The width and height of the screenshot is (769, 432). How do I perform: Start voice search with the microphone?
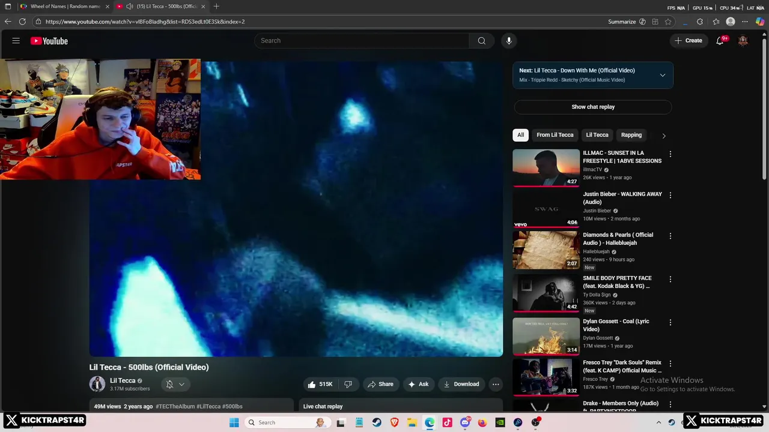(509, 41)
